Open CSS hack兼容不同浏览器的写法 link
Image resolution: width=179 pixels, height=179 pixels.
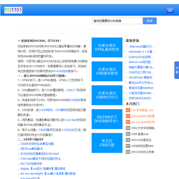[40, 159]
